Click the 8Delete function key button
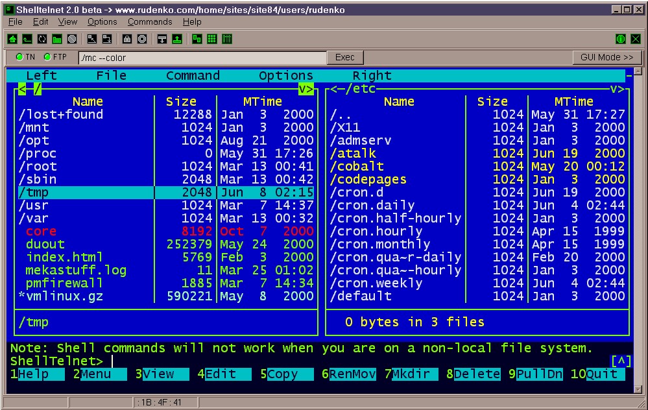648x410 pixels. coord(473,374)
